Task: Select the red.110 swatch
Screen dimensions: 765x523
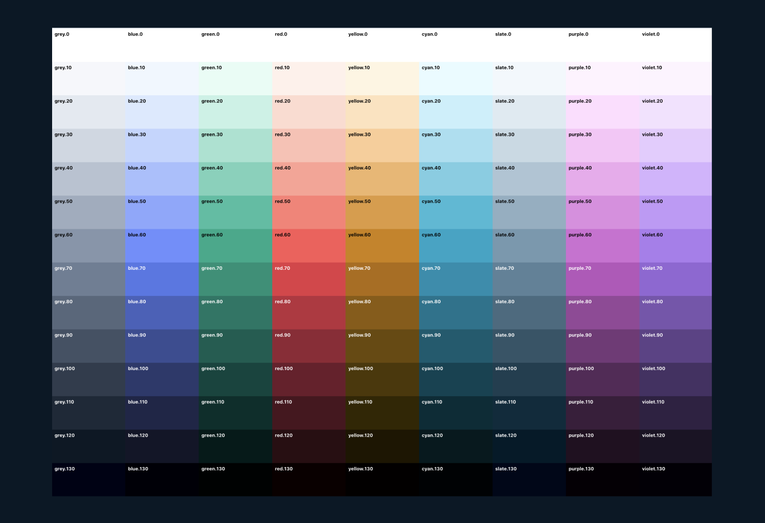Action: pos(309,413)
